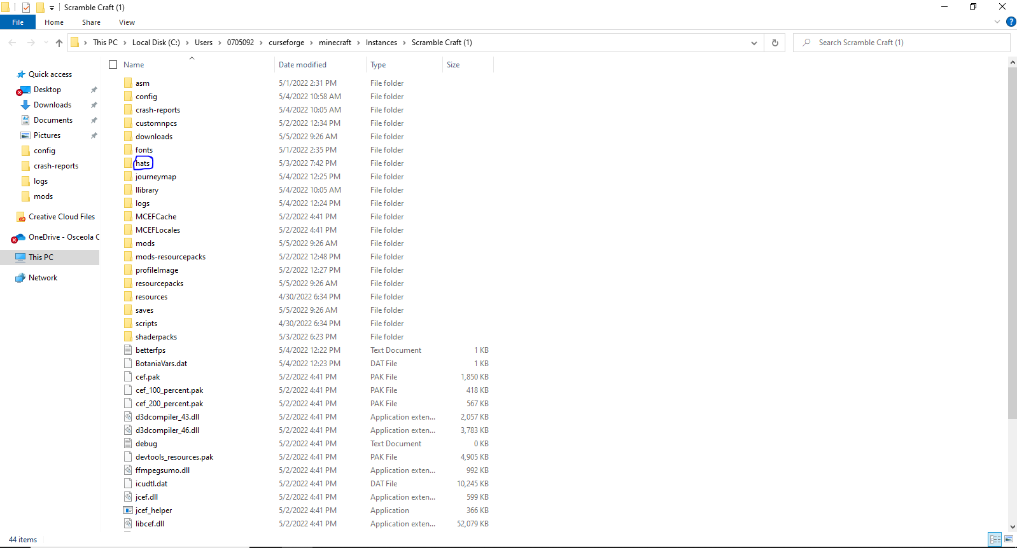1017x548 pixels.
Task: Expand the ribbon with the chevron
Action: click(x=997, y=22)
